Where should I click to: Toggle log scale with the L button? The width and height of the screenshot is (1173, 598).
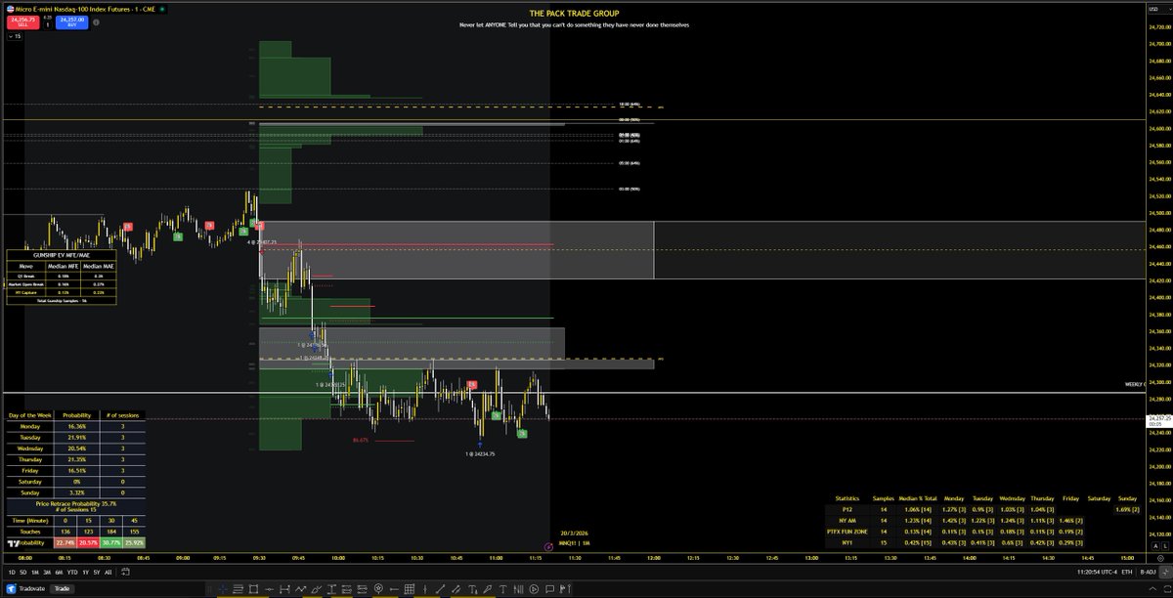tap(1165, 546)
